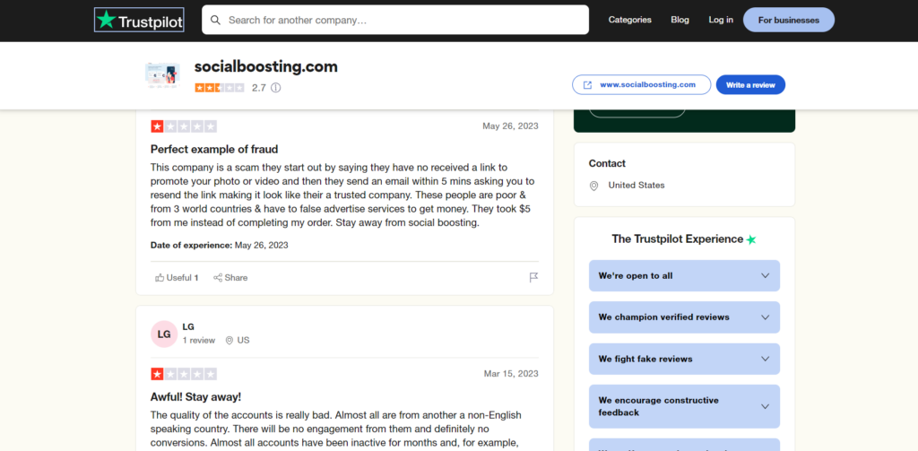Click the United States location pin icon
The image size is (918, 451).
[593, 186]
